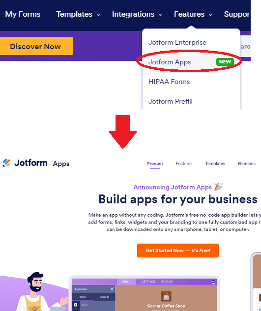Click the NEW badge beside Jotform Apps
261x311 pixels.
[x=225, y=62]
